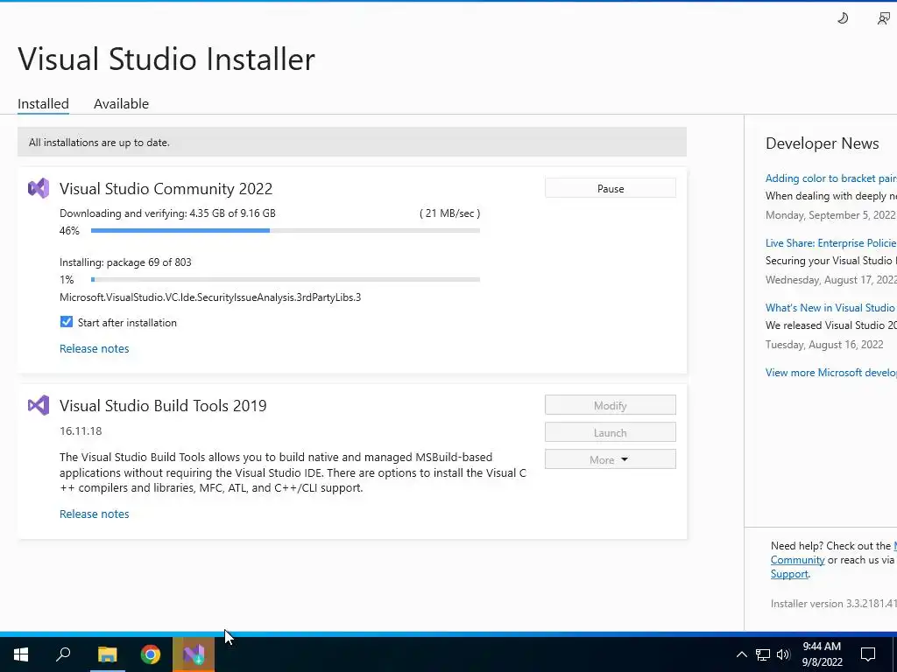Viewport: 897px width, 672px height.
Task: Open the Support link
Action: point(789,574)
